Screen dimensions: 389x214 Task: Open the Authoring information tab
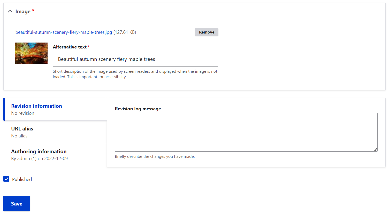tap(39, 151)
